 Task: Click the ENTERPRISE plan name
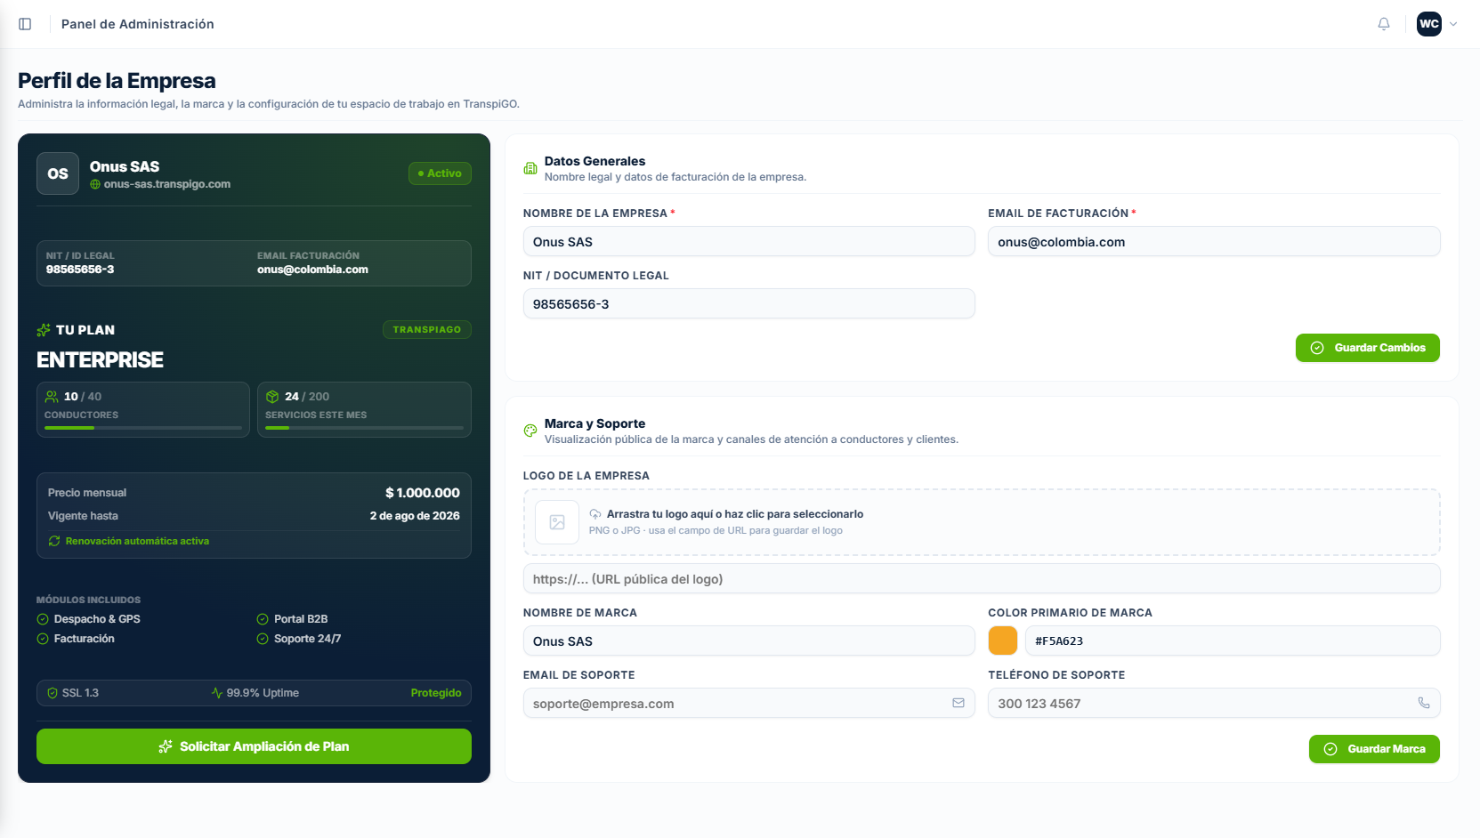[100, 360]
